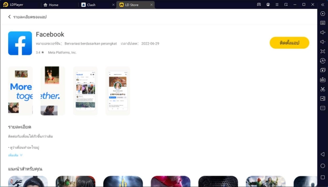Open fifth recommended game with dark grid art
The height and width of the screenshot is (187, 328).
(x=218, y=181)
